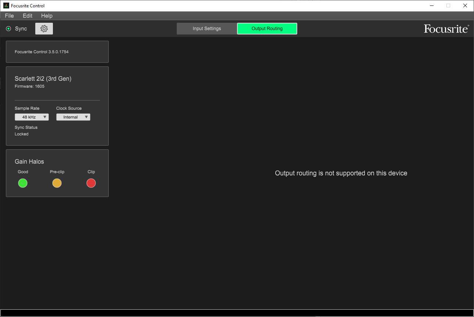Close the Focusrite Control window
The image size is (474, 317).
click(x=465, y=6)
